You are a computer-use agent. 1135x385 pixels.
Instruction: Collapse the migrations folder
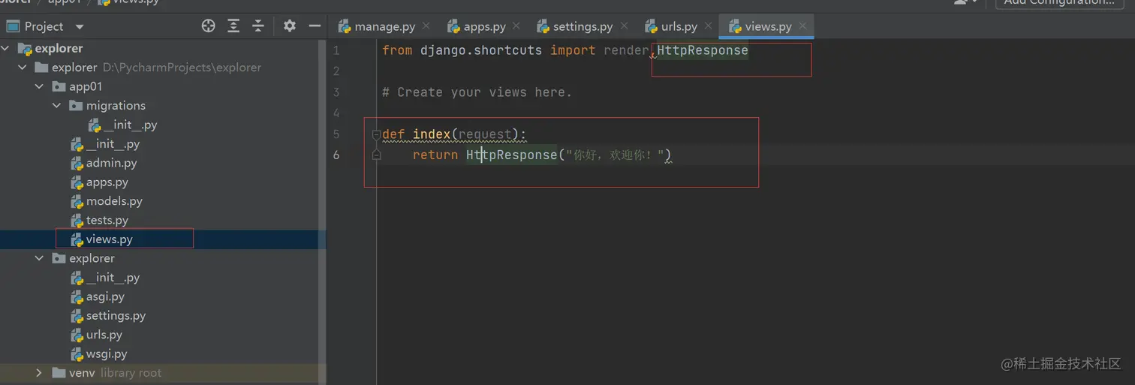[56, 106]
